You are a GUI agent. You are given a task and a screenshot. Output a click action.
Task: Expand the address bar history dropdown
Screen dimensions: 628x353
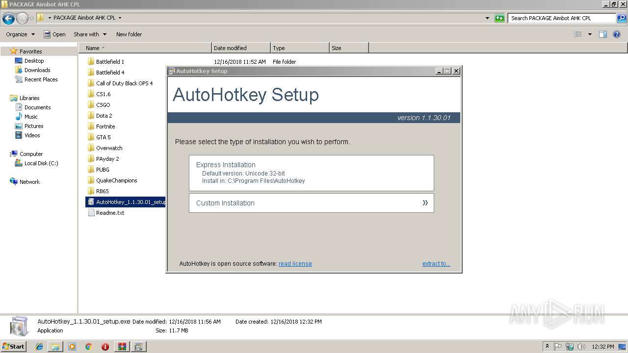[x=487, y=18]
